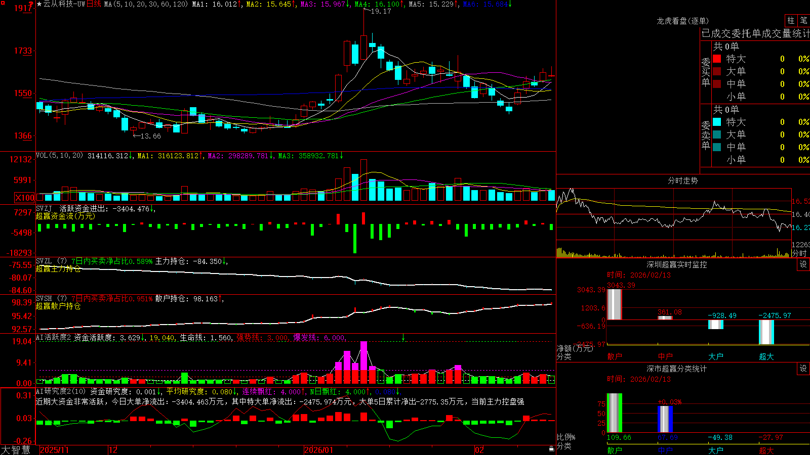Click the 散户 category label in 深圳超赢实时监控
Screen dimensions: 810x455
click(x=614, y=356)
